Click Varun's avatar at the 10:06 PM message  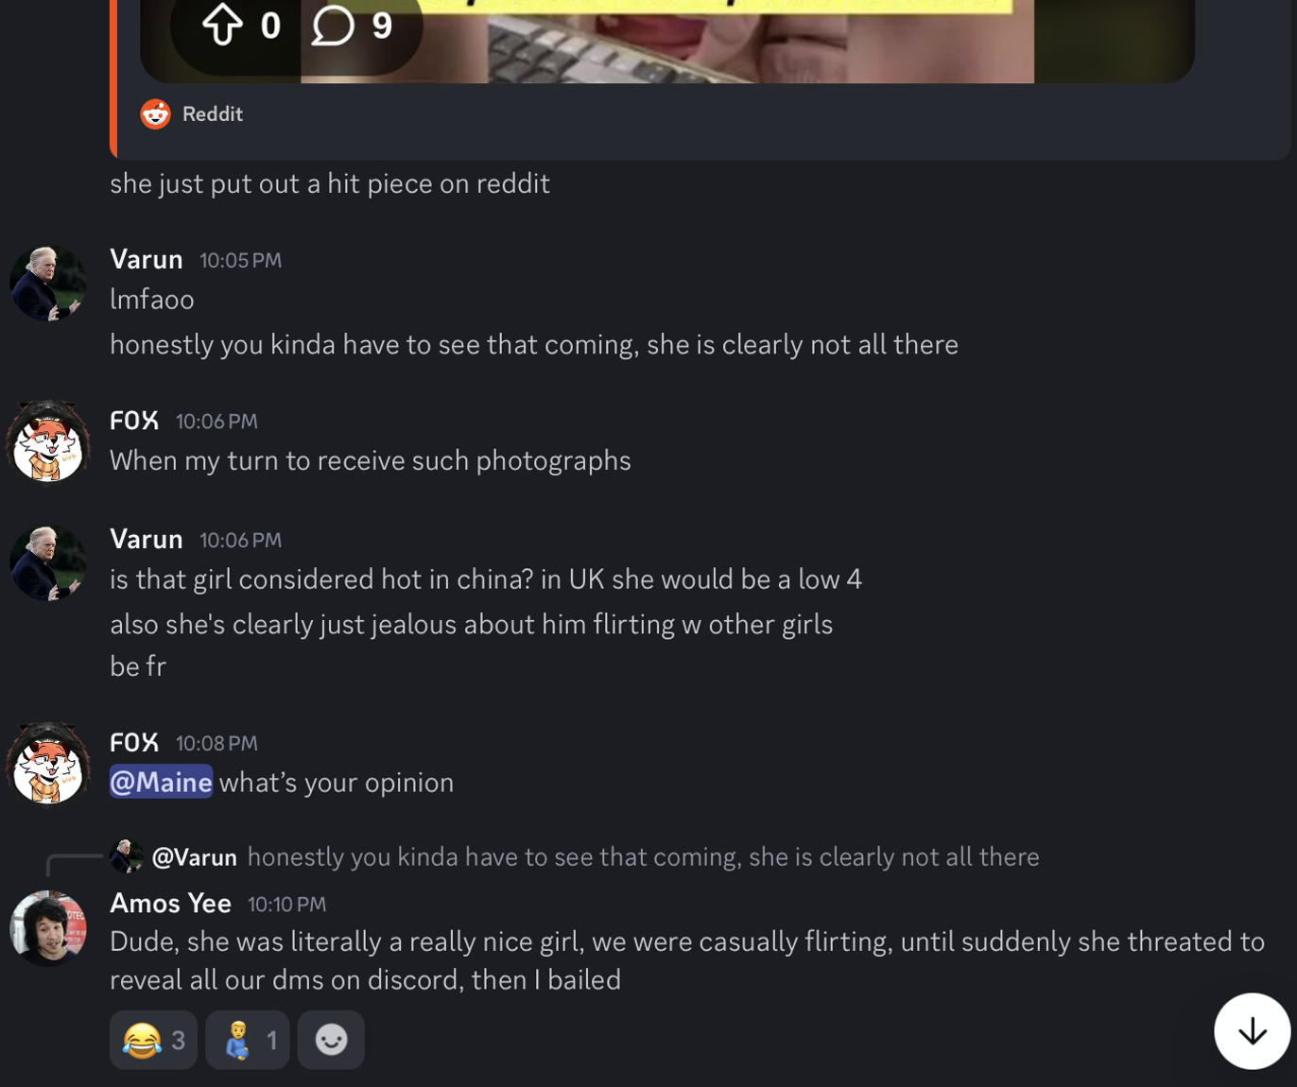(48, 562)
